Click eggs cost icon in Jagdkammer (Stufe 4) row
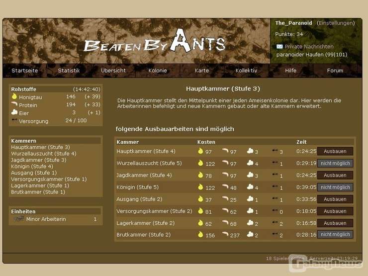Screen dimensions: 368x276 [250, 175]
